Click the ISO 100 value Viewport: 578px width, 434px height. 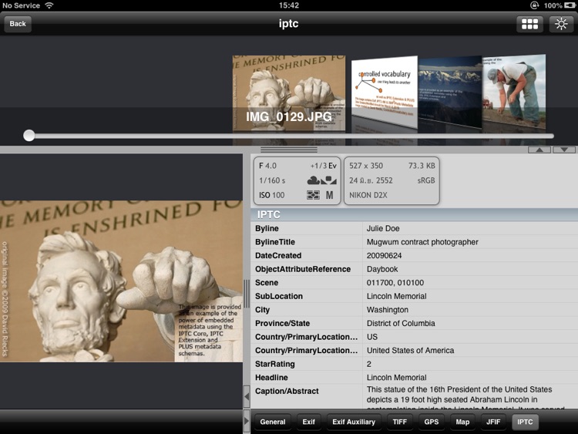click(272, 196)
